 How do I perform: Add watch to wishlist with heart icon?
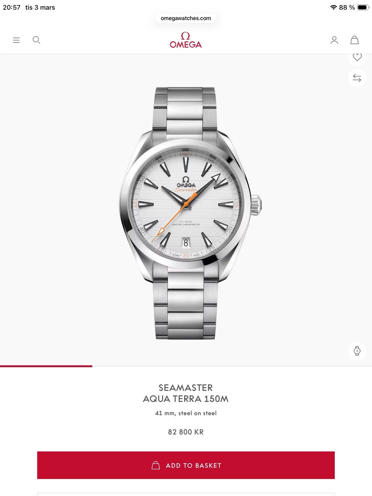[357, 57]
